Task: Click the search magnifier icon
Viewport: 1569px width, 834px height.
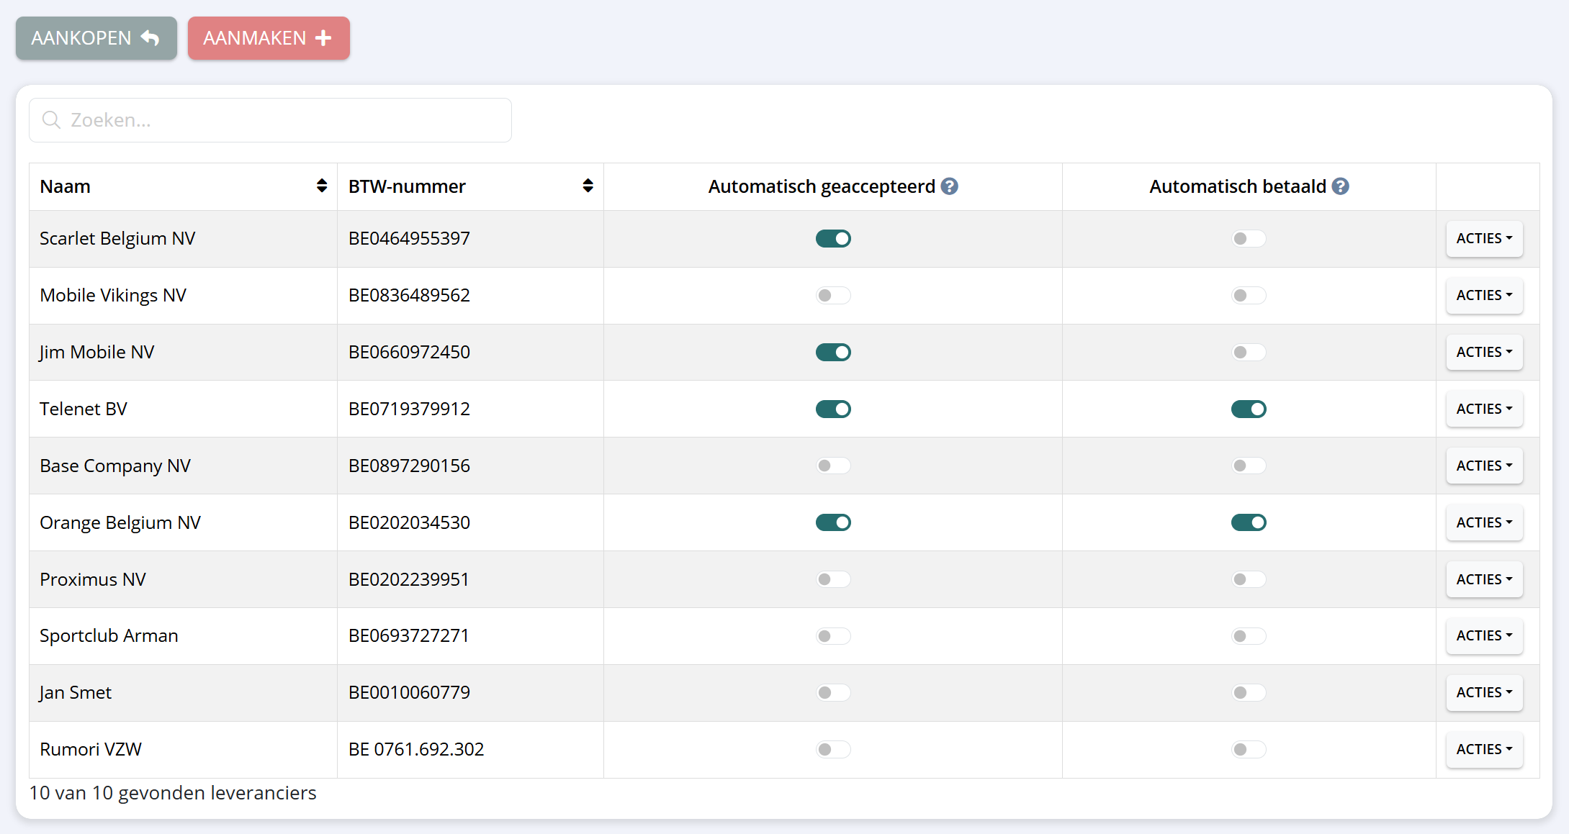Action: pos(51,120)
